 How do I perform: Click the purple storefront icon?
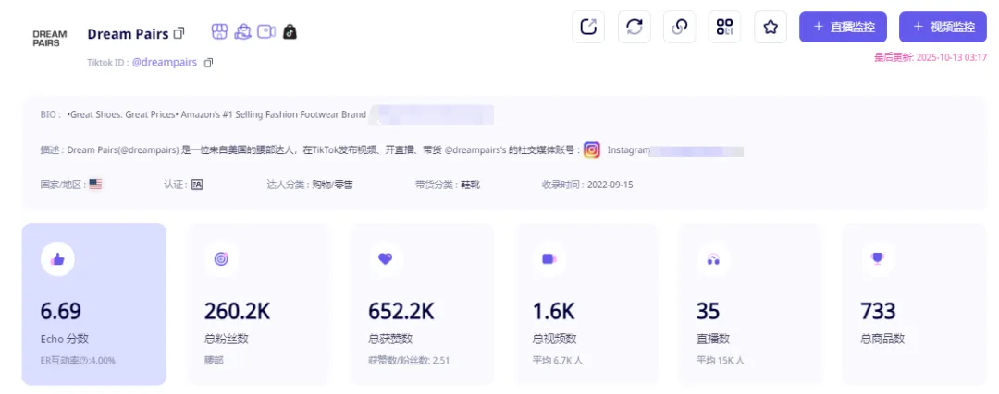click(x=219, y=32)
